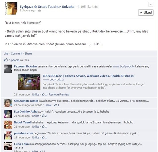Screen dimensions: 158x152
Task: Click the globe public-visibility icon under page name
Action: coord(40,11)
